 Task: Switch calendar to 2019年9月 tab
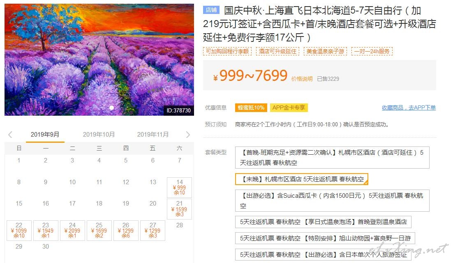coord(45,135)
